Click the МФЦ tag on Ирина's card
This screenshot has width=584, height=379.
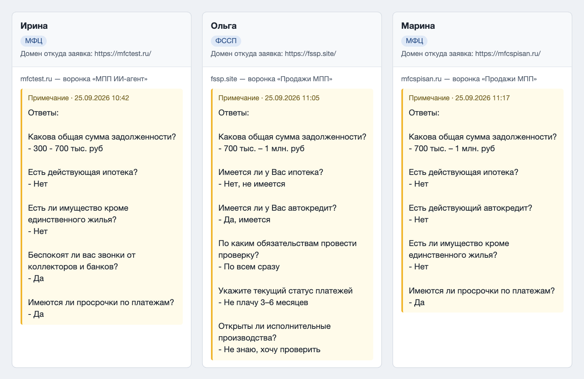pos(34,41)
